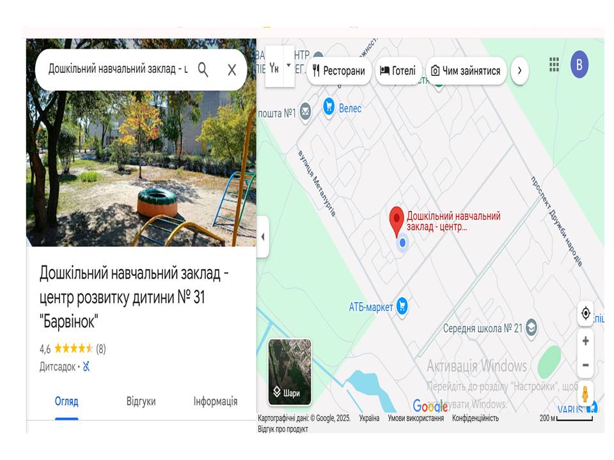Open the Google apps grid icon
Viewport: 614px width, 460px height.
tap(554, 65)
